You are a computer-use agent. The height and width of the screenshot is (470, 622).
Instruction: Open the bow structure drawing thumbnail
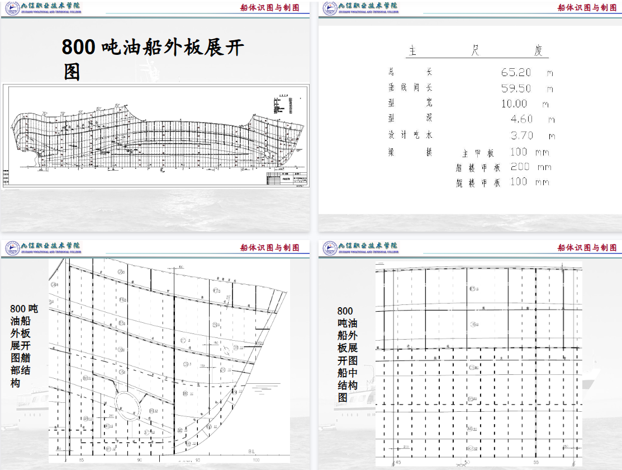point(169,361)
